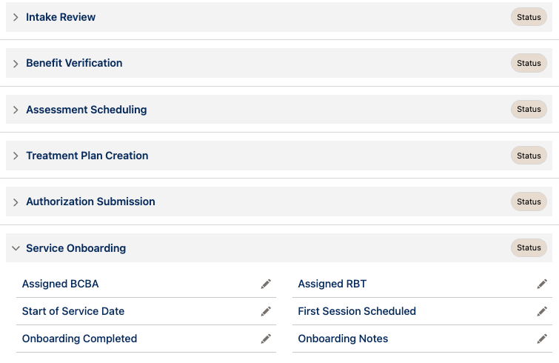
Task: Click pencil icon for Assigned RBT
Action: [542, 284]
